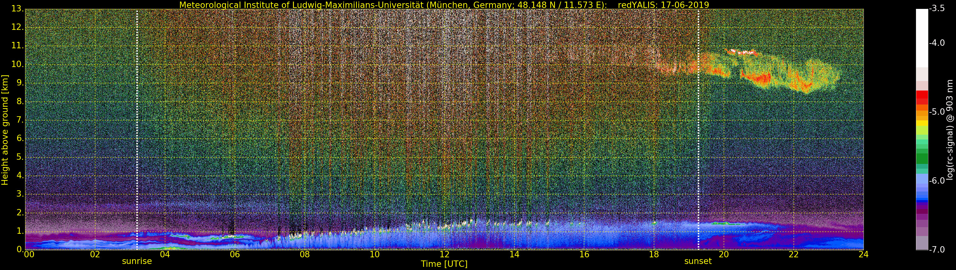
Task: Click the white sunrise dotted line marker
Action: pyautogui.click(x=137, y=129)
